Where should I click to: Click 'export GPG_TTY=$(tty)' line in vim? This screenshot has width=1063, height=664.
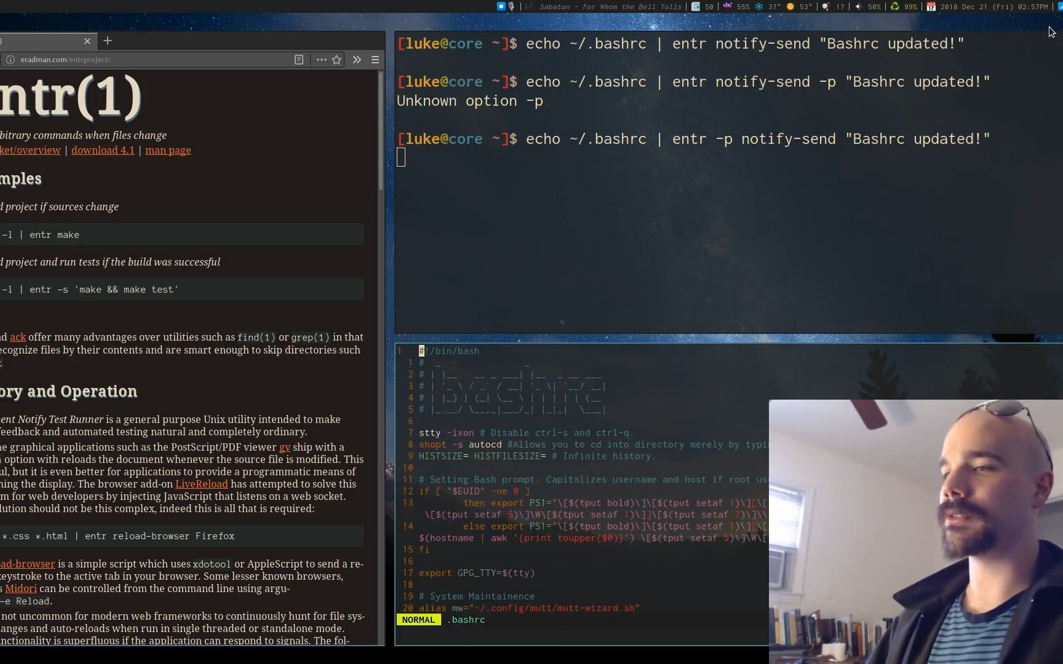(x=477, y=573)
